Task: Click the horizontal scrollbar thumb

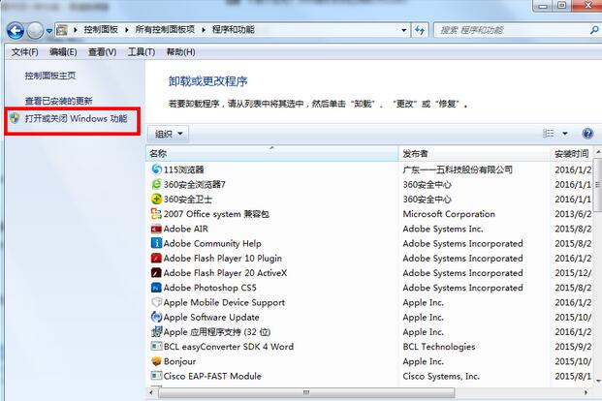Action: point(306,392)
